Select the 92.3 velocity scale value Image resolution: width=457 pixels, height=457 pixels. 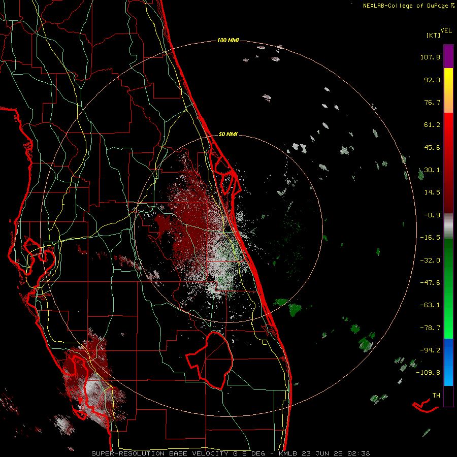point(432,80)
